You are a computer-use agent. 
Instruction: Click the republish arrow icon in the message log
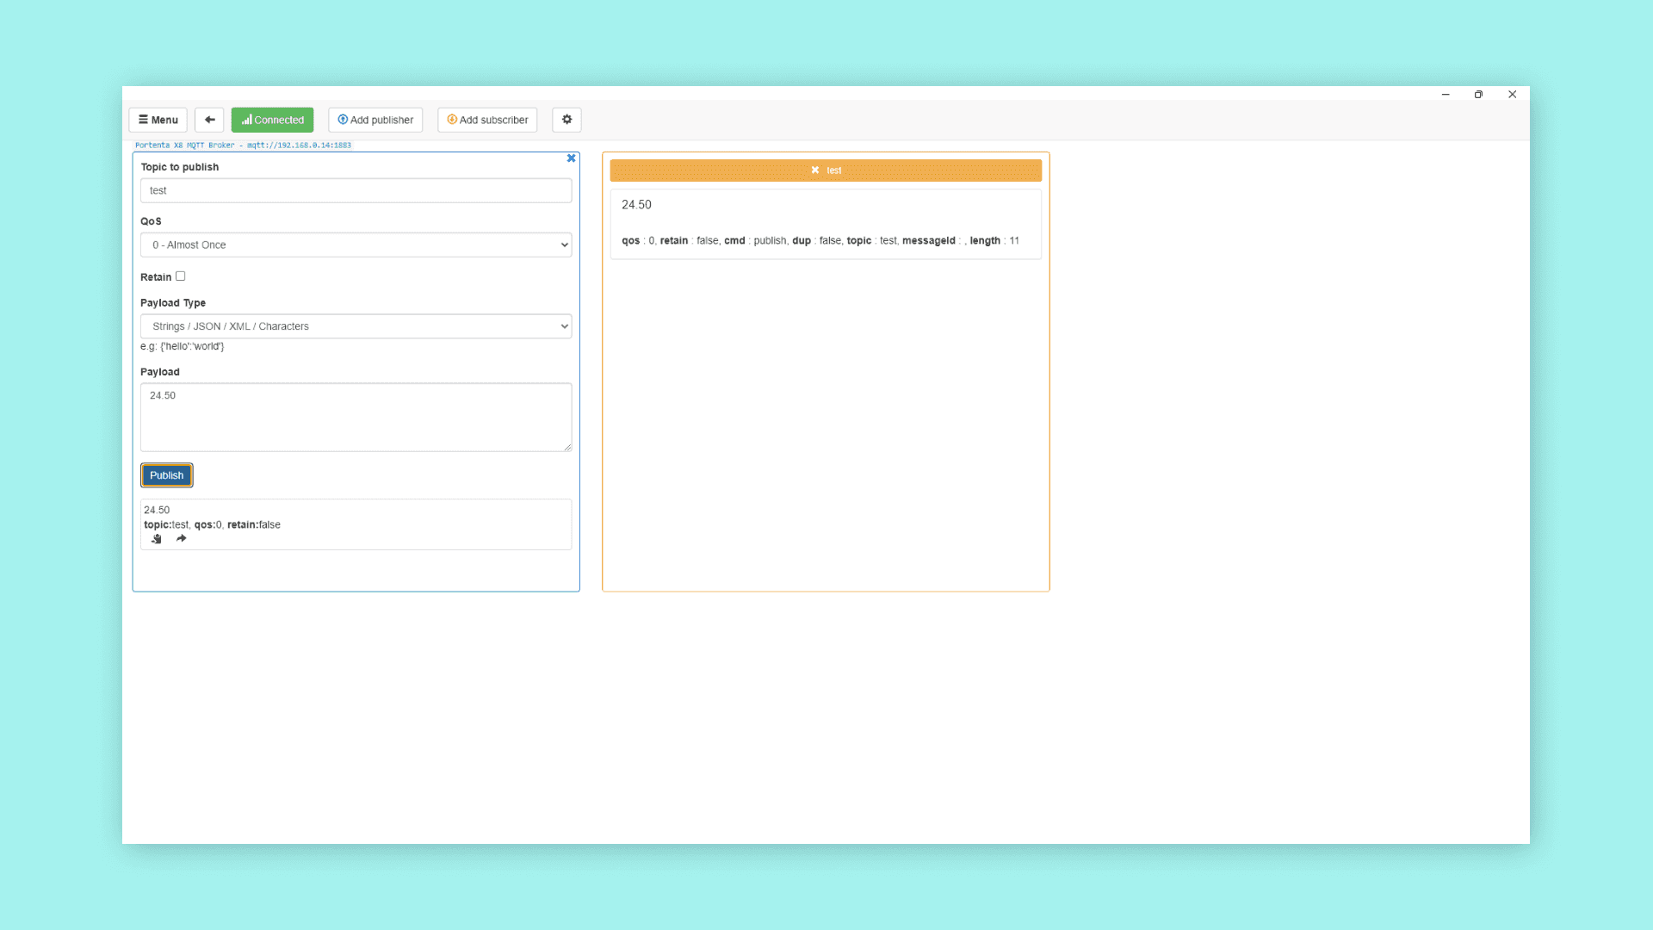click(x=181, y=539)
